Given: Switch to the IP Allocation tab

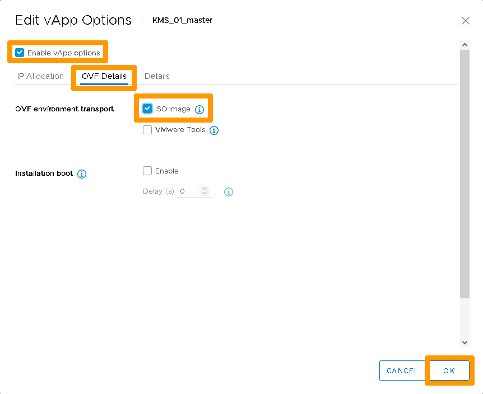Looking at the screenshot, I should [40, 76].
